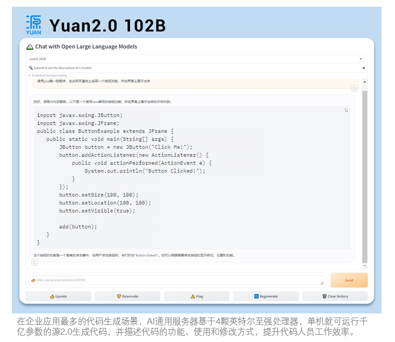395x342 pixels.
Task: Open the yuan2-102B model dropdown
Action: pyautogui.click(x=196, y=59)
